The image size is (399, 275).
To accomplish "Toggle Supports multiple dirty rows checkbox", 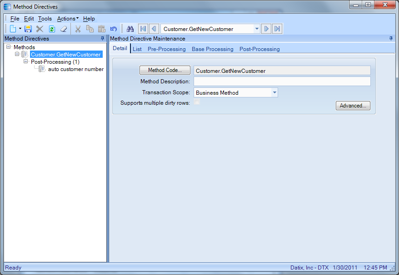I will [x=197, y=102].
